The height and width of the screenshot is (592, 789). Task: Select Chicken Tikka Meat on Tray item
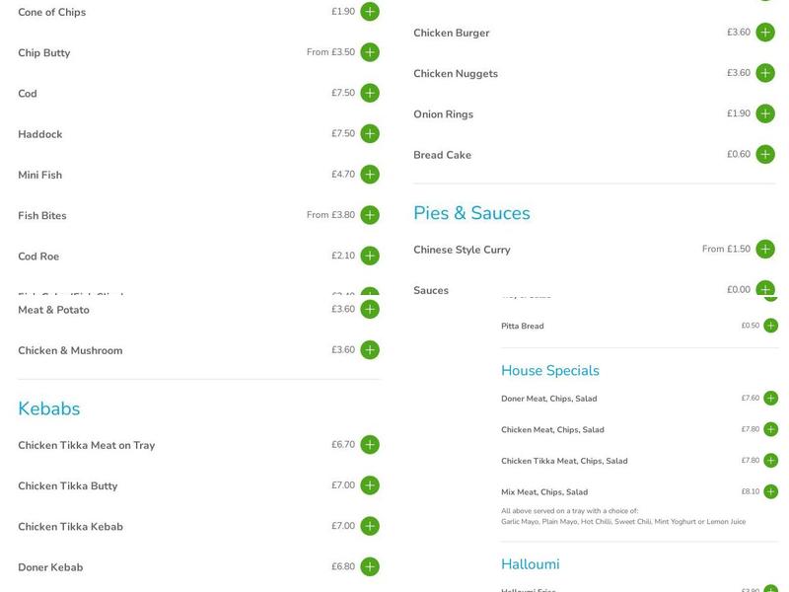[87, 446]
